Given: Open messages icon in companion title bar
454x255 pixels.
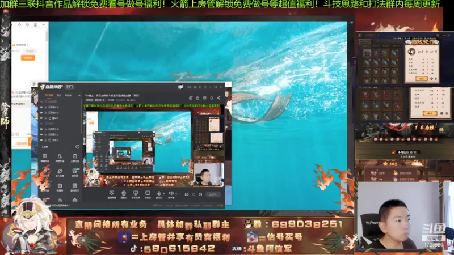Looking at the screenshot, I should coord(189,87).
